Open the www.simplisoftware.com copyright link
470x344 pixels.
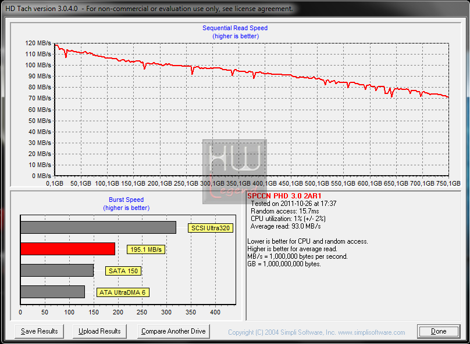pos(372,332)
